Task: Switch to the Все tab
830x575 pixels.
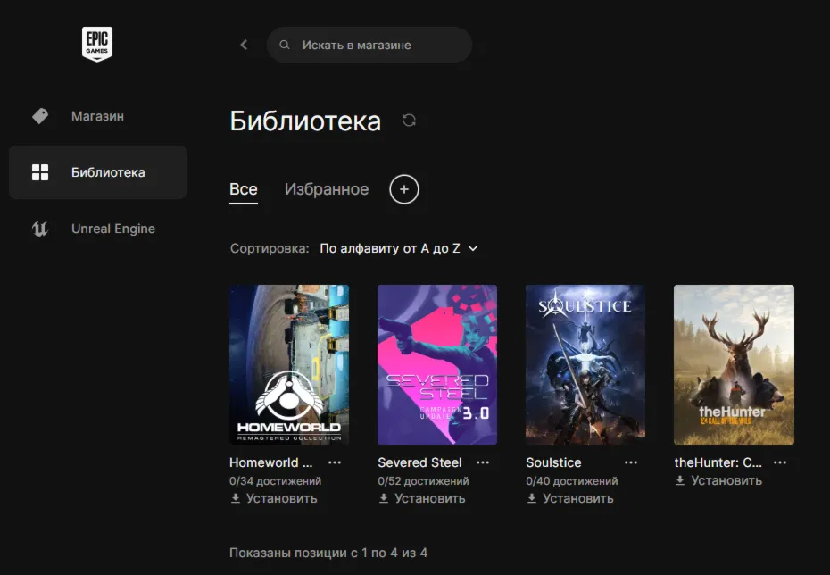Action: 244,189
